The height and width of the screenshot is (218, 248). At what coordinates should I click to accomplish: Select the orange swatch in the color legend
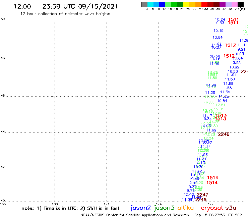click(198, 4)
